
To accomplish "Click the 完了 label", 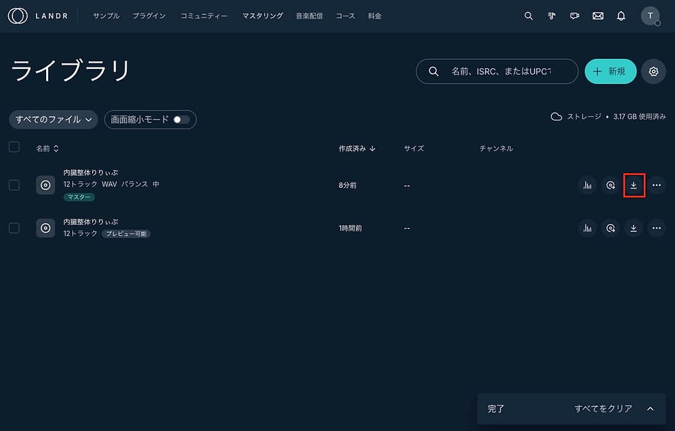I will click(x=495, y=409).
